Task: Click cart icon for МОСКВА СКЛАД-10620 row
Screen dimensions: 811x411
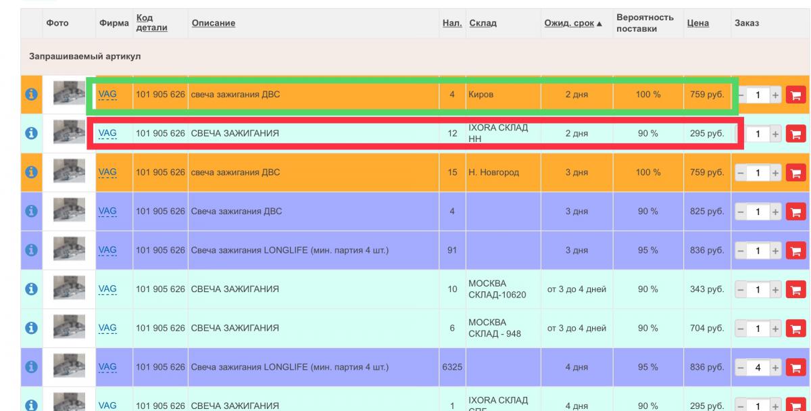Action: click(796, 290)
